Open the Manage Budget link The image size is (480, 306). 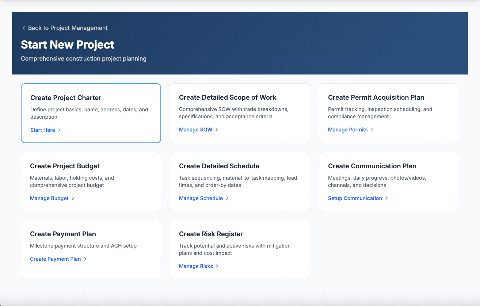tap(49, 198)
